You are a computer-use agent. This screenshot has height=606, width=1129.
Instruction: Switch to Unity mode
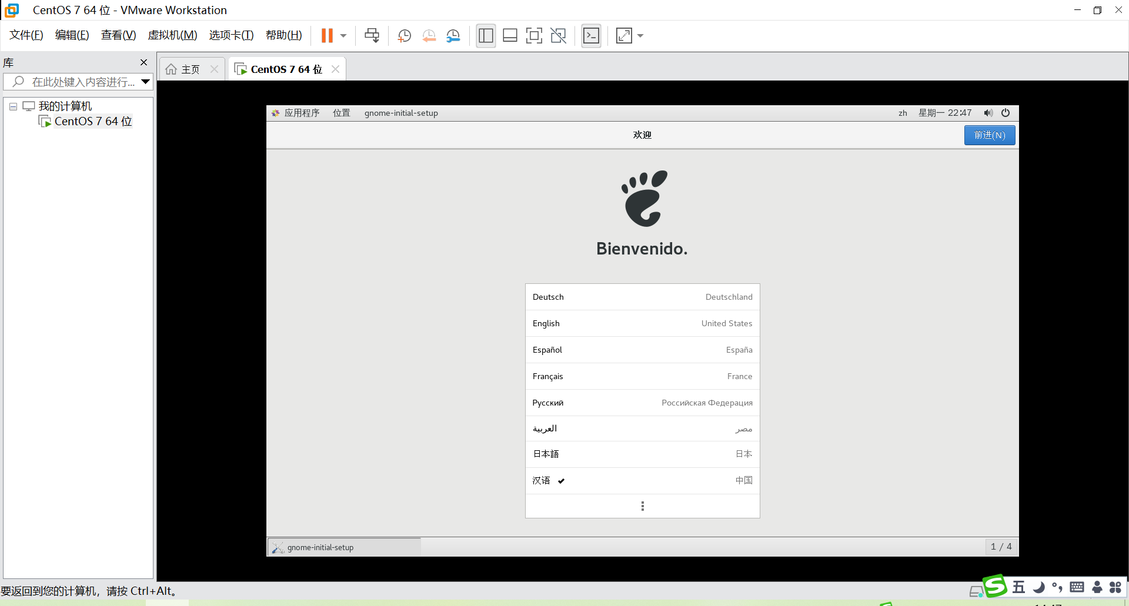(x=558, y=36)
